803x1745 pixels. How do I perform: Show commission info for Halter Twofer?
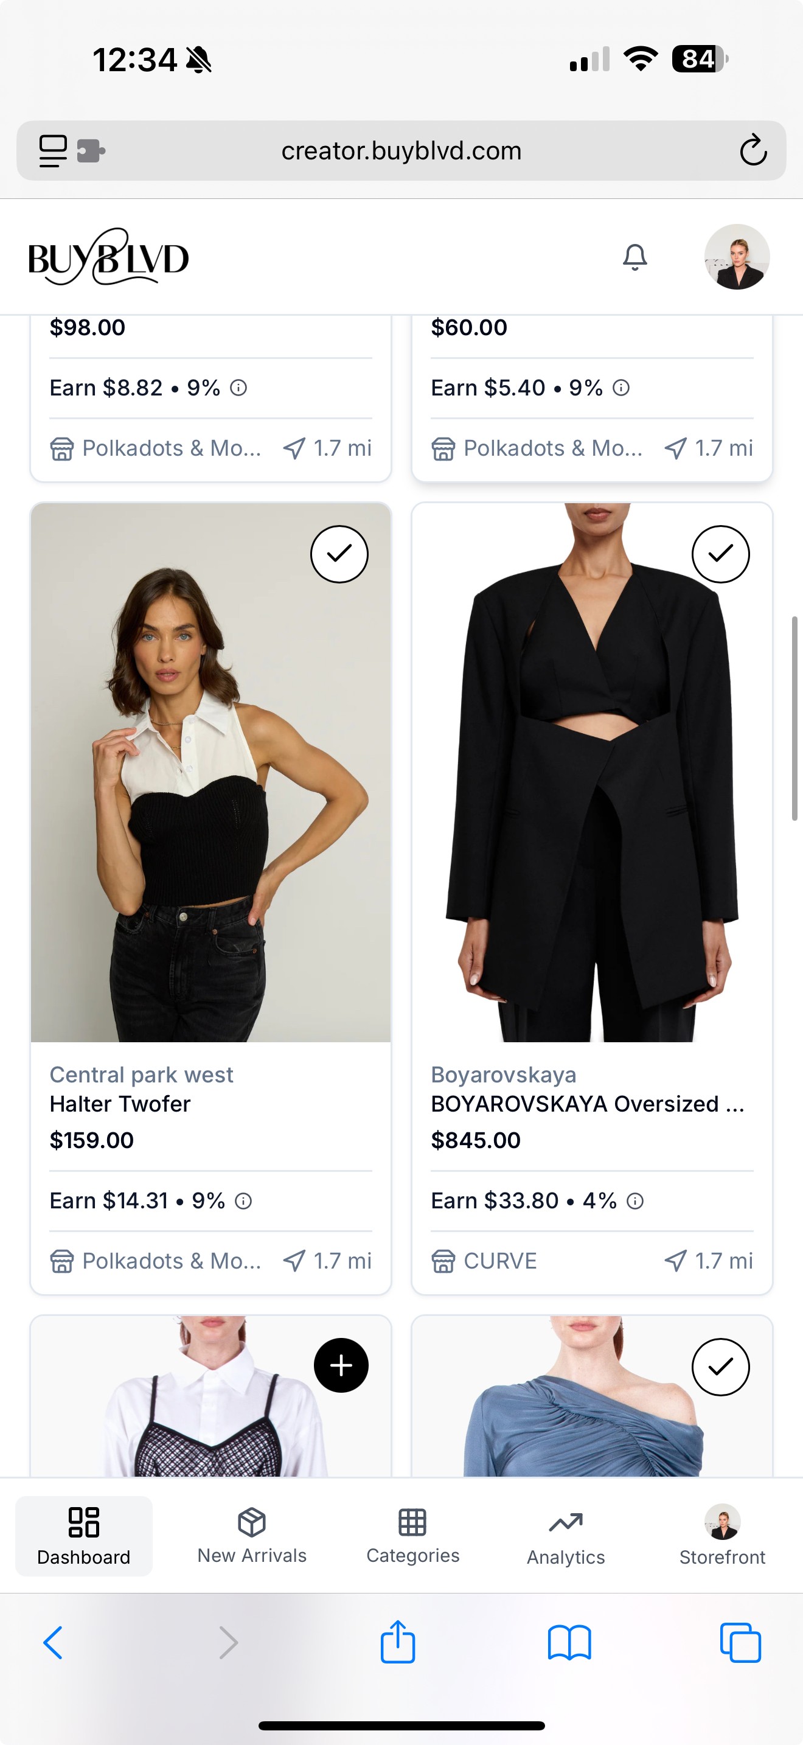point(243,1201)
